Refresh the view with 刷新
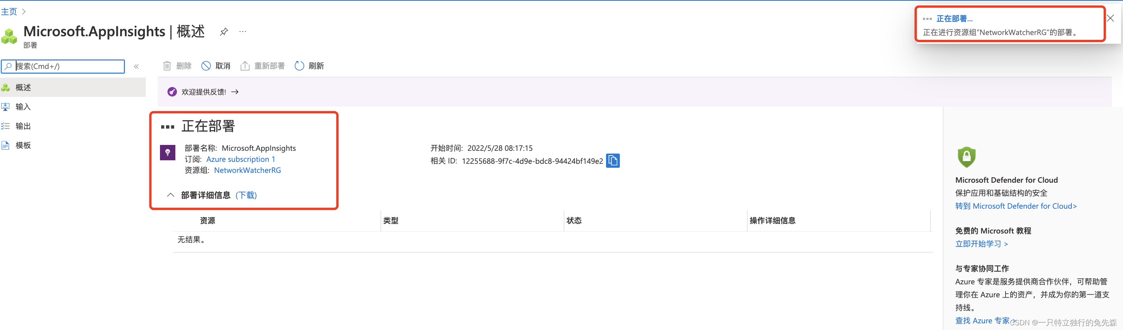This screenshot has height=330, width=1123. click(309, 66)
